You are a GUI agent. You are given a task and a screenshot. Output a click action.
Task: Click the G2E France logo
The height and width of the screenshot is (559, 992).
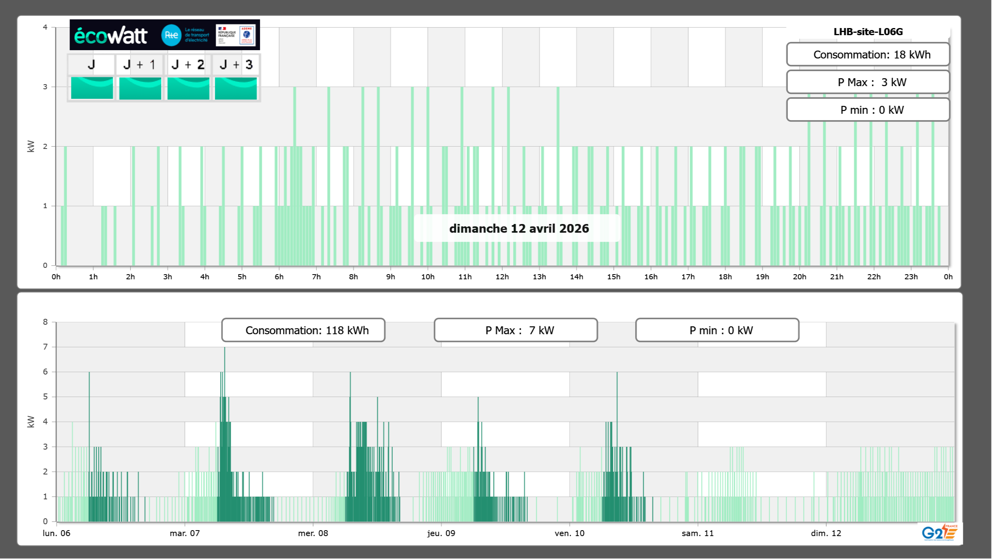click(x=939, y=533)
